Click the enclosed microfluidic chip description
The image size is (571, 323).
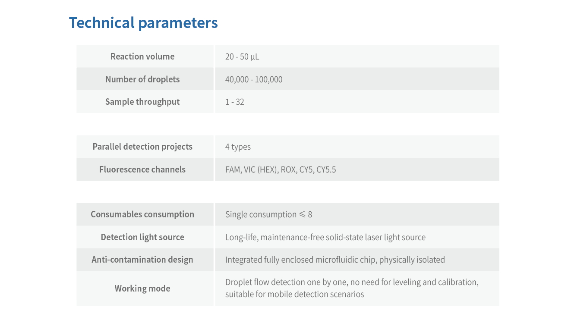(x=335, y=260)
